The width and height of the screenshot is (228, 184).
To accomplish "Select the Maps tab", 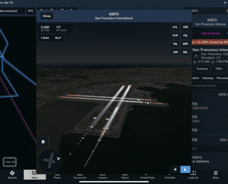I will (x=35, y=175).
